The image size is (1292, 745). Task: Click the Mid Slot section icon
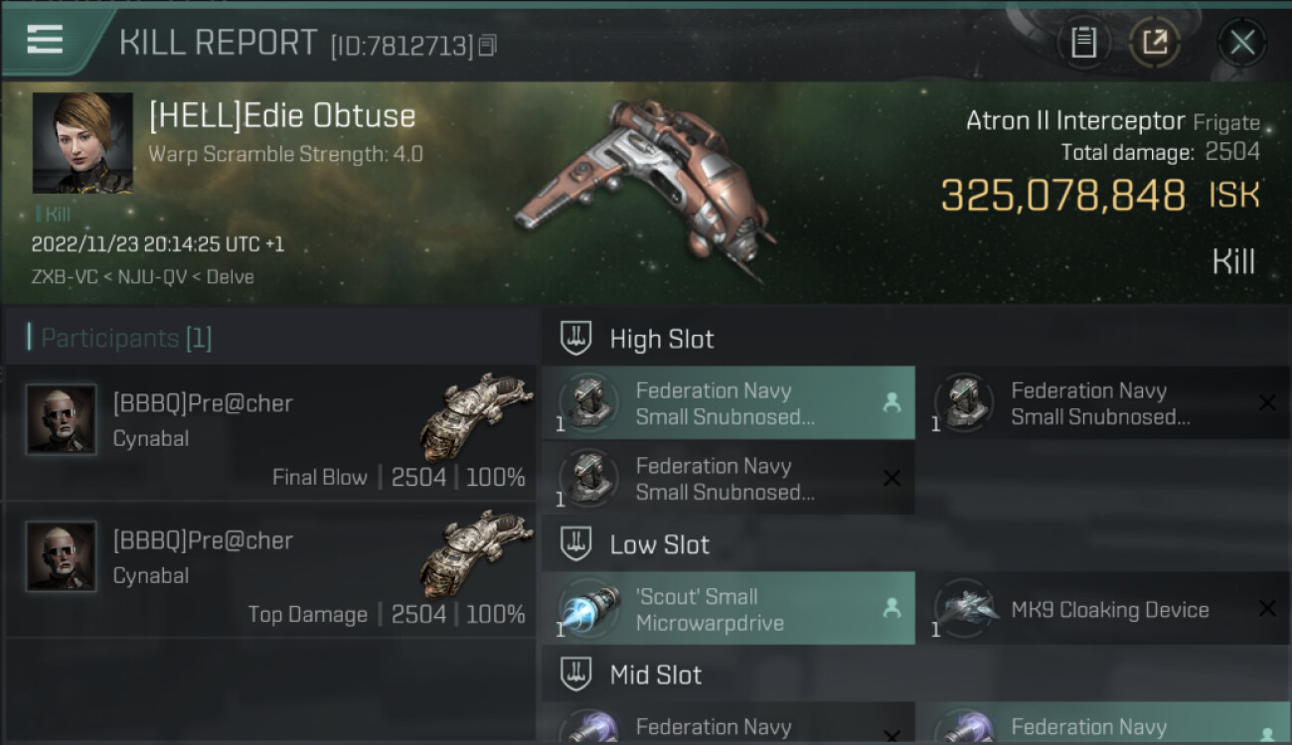click(576, 674)
